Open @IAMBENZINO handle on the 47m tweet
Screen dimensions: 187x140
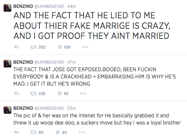[49, 62]
